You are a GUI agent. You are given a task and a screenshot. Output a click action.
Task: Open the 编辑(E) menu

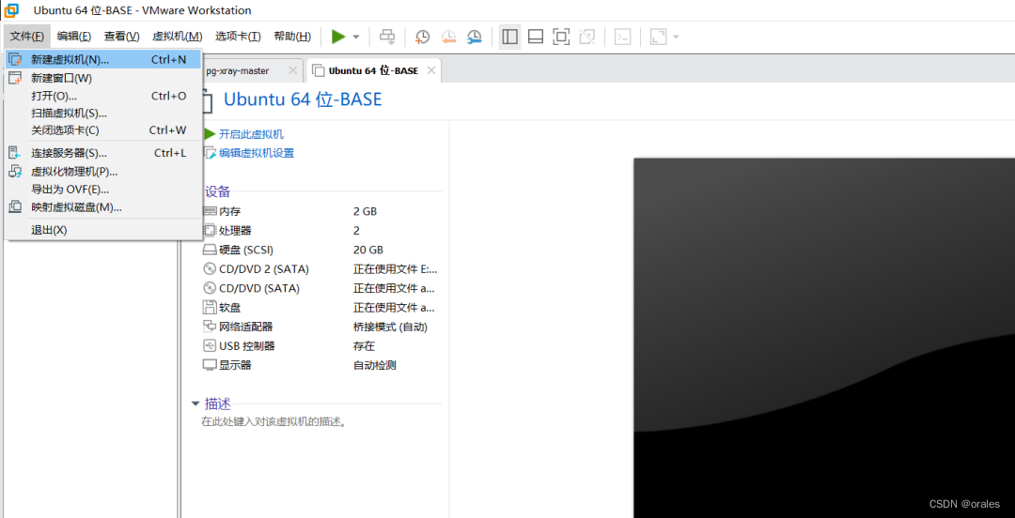pyautogui.click(x=74, y=37)
